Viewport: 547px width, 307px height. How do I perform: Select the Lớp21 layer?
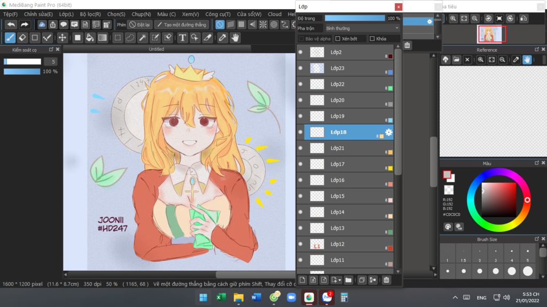click(x=349, y=148)
